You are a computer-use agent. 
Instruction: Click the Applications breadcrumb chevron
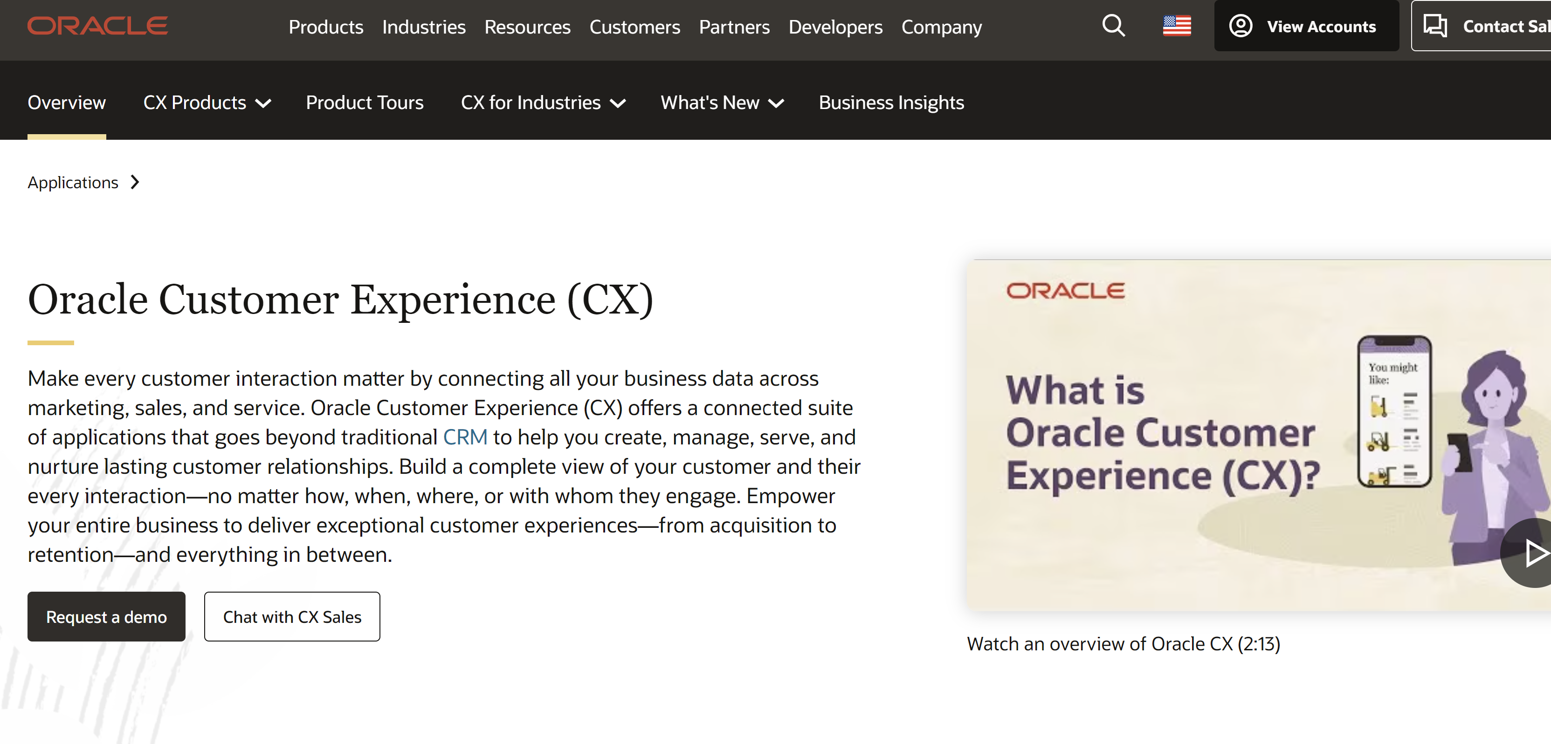pyautogui.click(x=136, y=182)
